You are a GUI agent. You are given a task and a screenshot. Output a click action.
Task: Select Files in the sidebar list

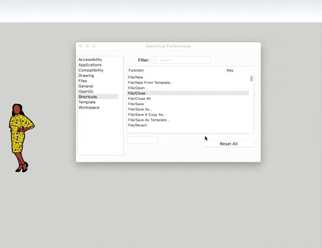(x=83, y=81)
